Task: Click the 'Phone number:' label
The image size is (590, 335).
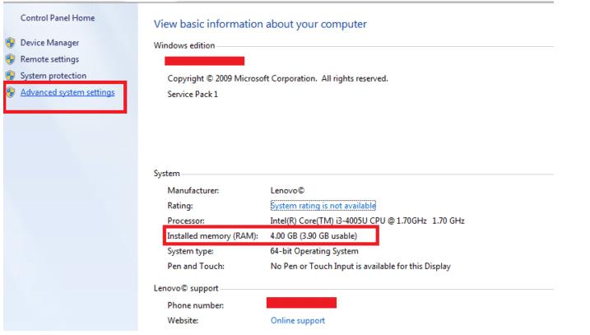Action: [x=195, y=305]
